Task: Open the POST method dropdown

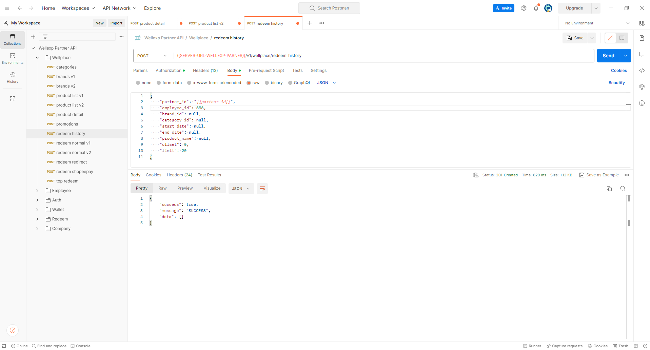Action: [152, 56]
